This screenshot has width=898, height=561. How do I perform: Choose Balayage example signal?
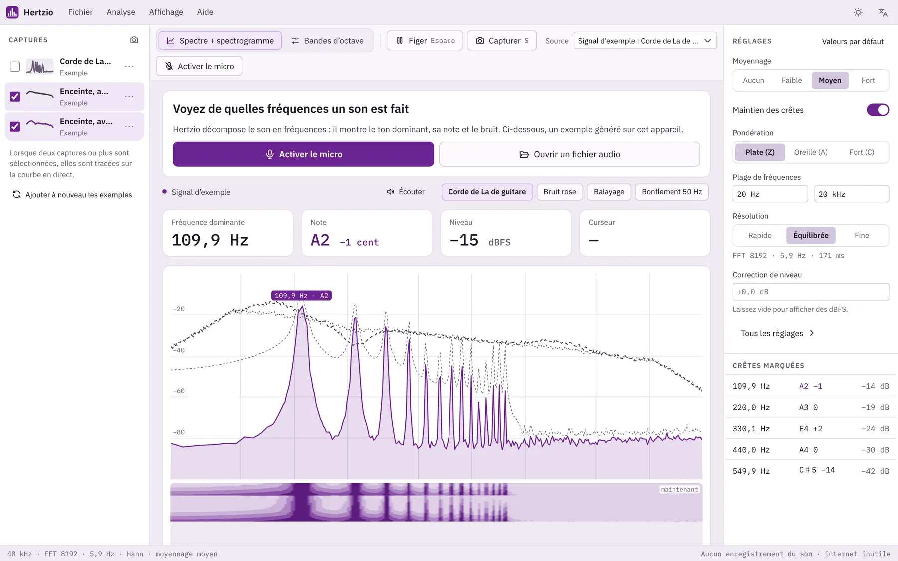click(609, 192)
